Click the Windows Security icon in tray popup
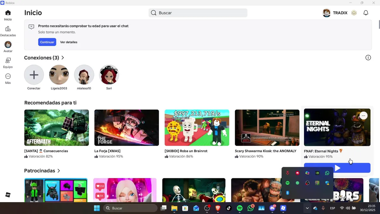 click(327, 183)
